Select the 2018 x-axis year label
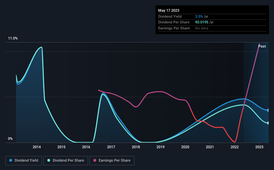This screenshot has height=170, width=274. (x=136, y=147)
